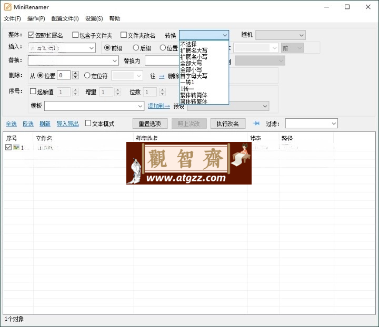Open the 配置文件(I) menu

coord(65,18)
